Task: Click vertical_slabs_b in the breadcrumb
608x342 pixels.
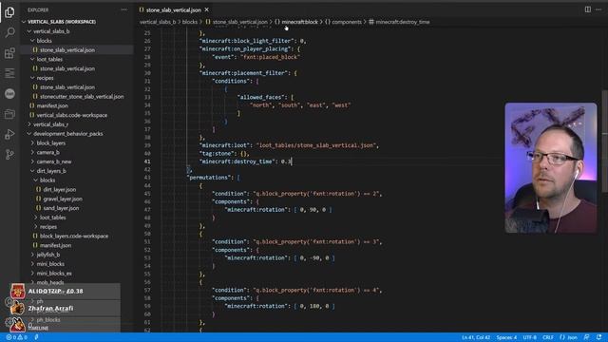Action: [158, 22]
